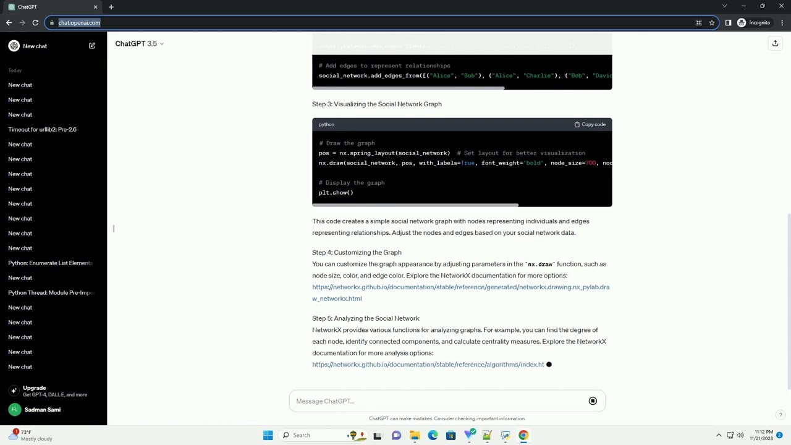Image resolution: width=791 pixels, height=445 pixels.
Task: Click the Upgrade plan button
Action: click(x=53, y=391)
